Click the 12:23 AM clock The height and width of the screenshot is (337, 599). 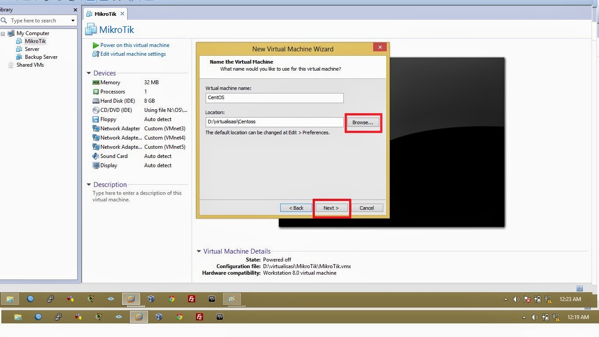point(570,299)
